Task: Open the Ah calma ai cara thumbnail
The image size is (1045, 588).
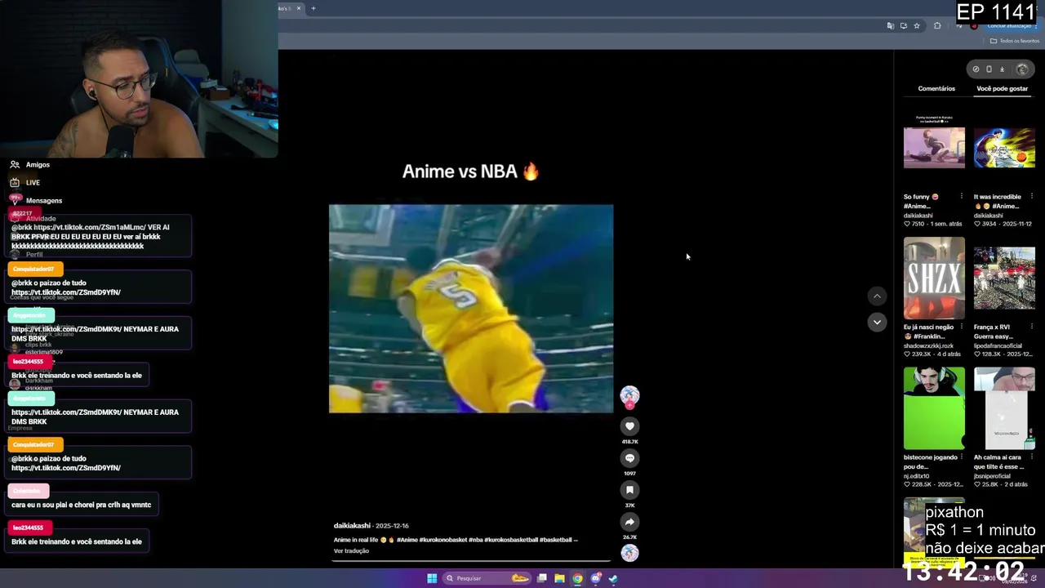Action: (1004, 408)
